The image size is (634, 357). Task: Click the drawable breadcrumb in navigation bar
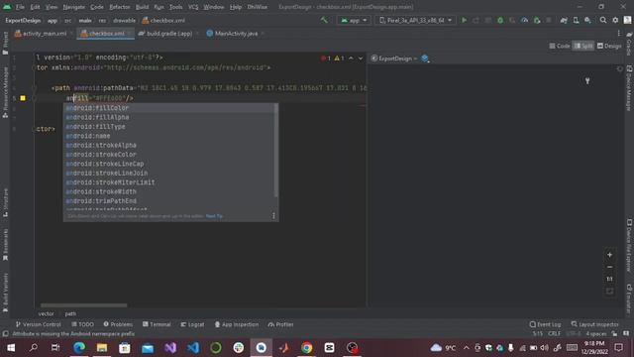[x=124, y=20]
